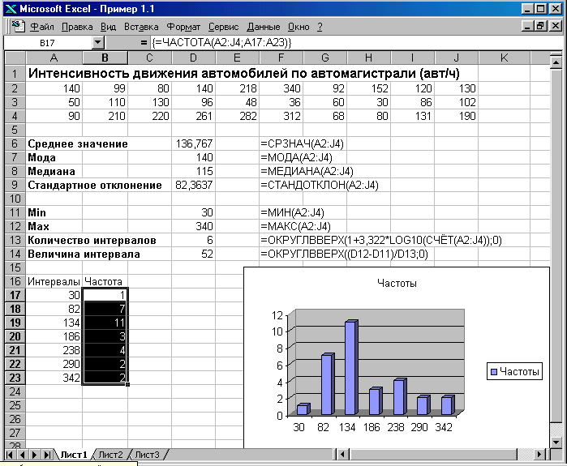Click vertical scrollbar down arrow
The width and height of the screenshot is (567, 466).
pyautogui.click(x=556, y=442)
